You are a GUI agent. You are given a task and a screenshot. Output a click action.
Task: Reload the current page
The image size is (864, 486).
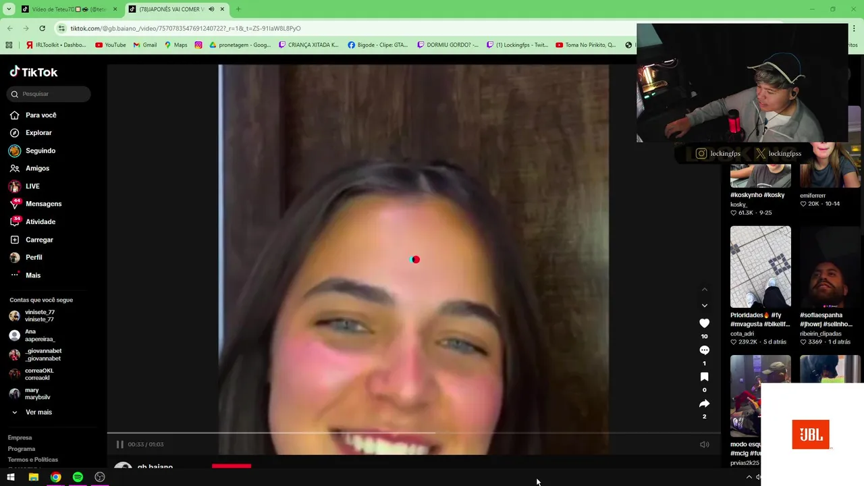pyautogui.click(x=42, y=28)
